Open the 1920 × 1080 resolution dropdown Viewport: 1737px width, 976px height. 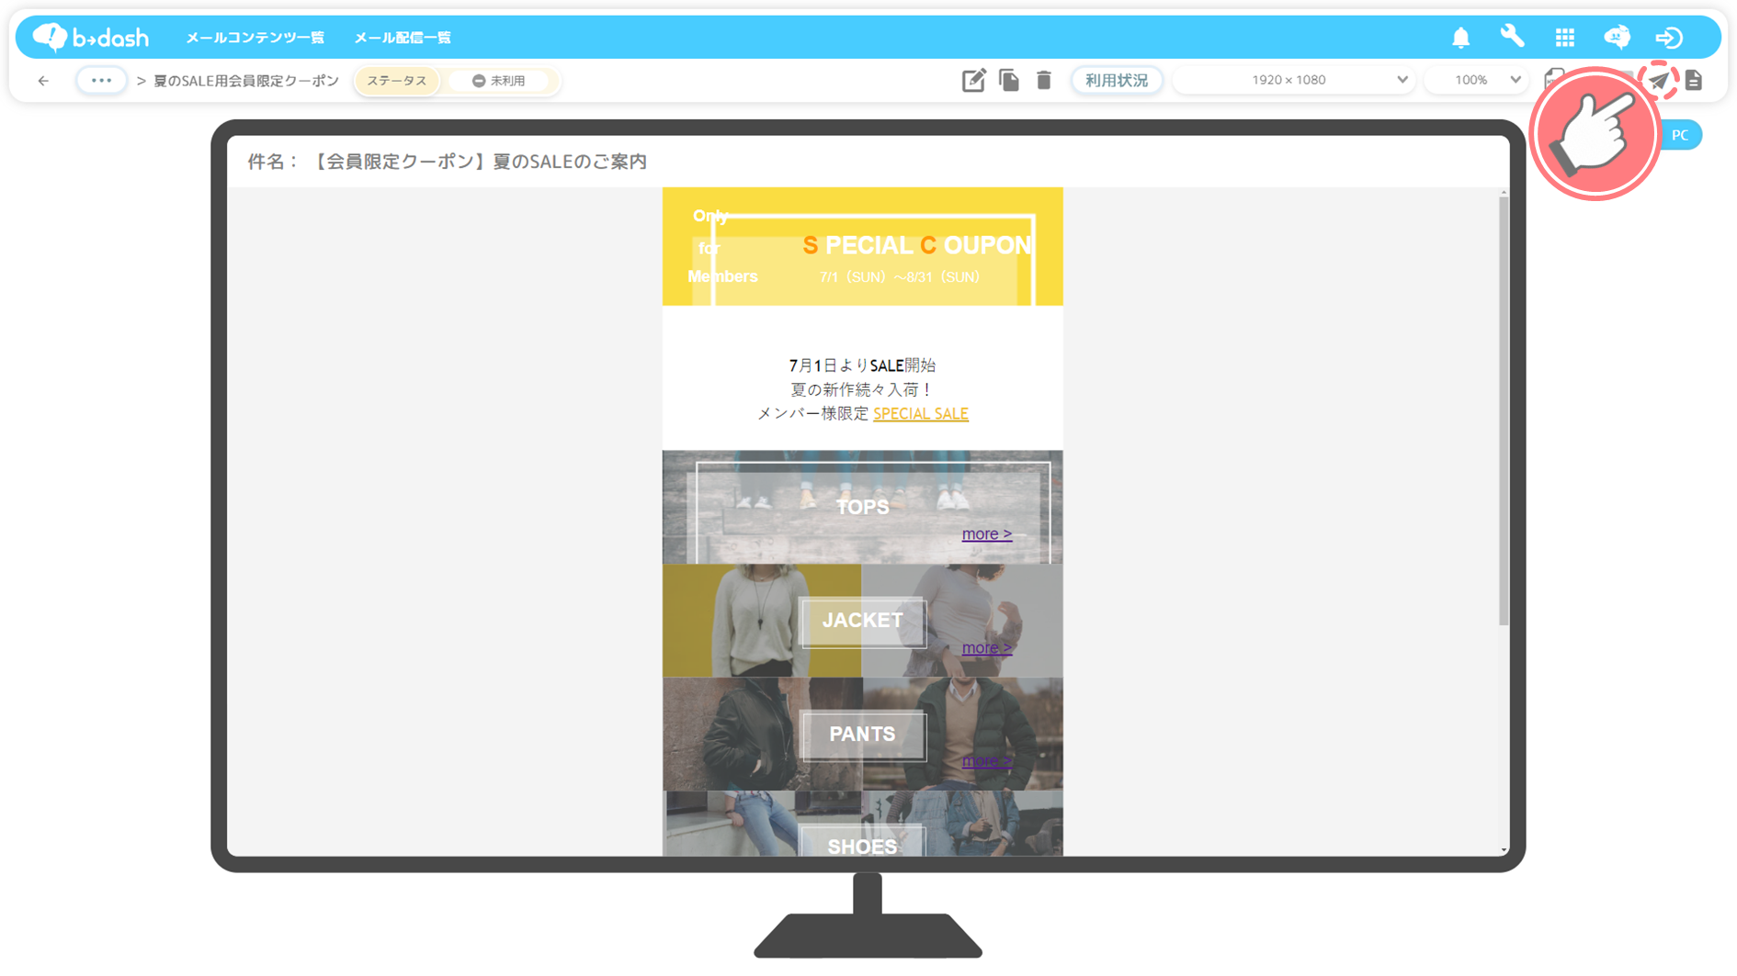click(1293, 81)
